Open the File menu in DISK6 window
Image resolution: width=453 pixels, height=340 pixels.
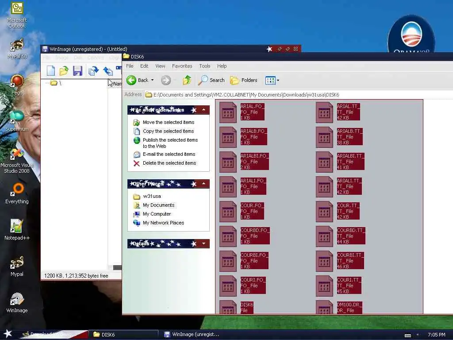coord(130,66)
